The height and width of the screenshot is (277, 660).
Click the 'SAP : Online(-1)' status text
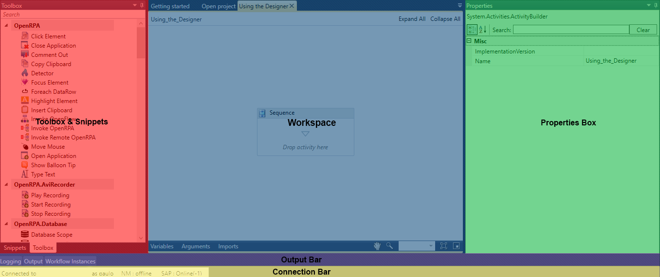coord(182,274)
